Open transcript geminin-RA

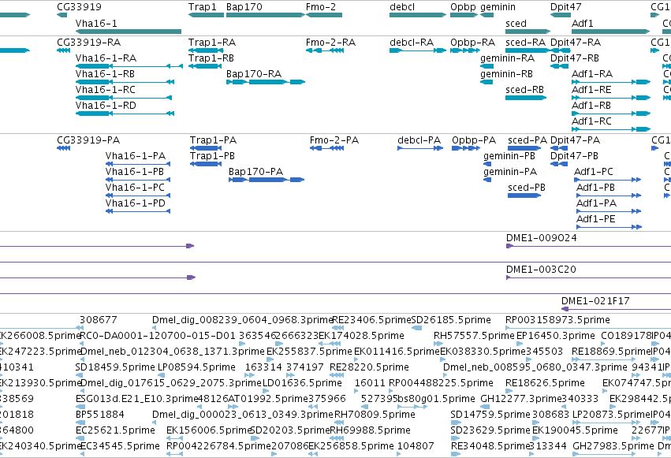(507, 58)
